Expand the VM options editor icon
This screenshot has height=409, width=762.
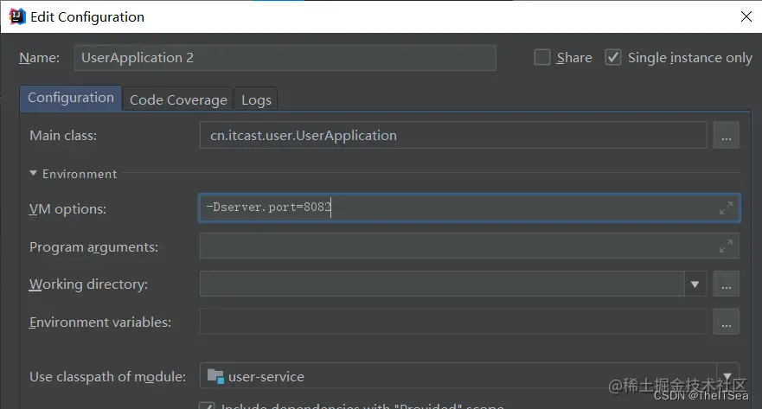(x=726, y=208)
